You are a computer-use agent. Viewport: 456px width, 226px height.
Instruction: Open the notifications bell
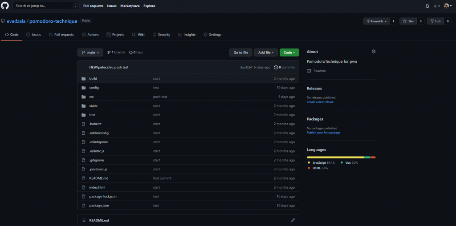(x=427, y=6)
